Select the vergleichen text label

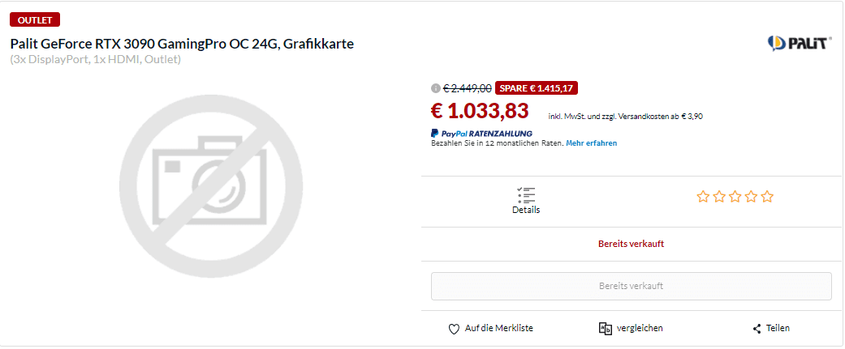[x=640, y=329]
